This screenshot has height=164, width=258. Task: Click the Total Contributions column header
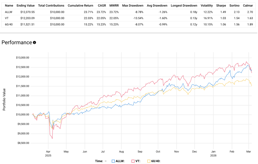tap(51, 6)
